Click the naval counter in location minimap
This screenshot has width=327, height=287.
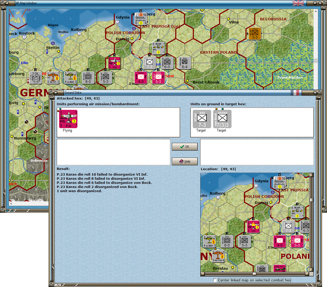point(280,183)
